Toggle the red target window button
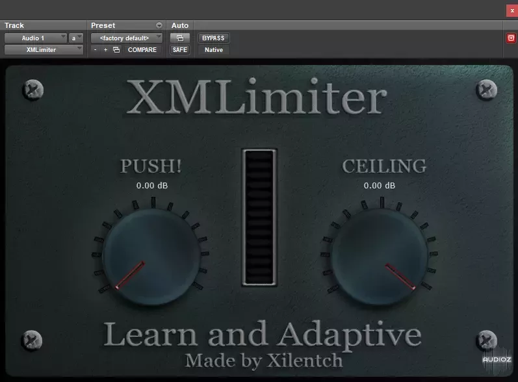The image size is (518, 382). click(x=511, y=38)
